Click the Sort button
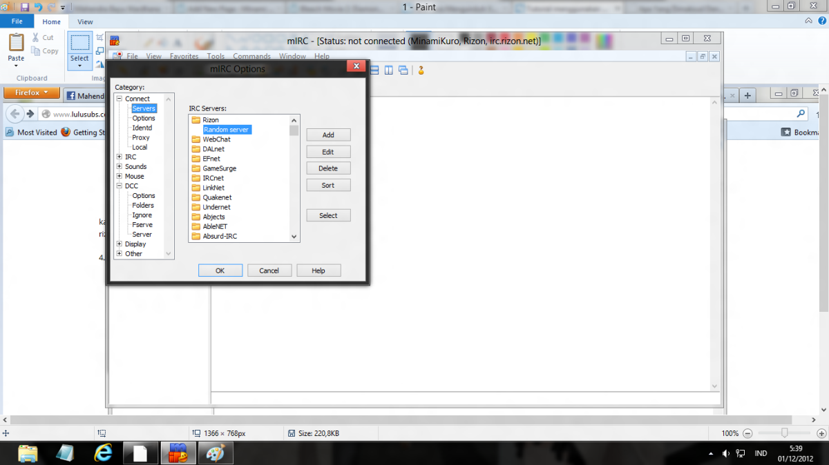The width and height of the screenshot is (829, 465). tap(328, 185)
